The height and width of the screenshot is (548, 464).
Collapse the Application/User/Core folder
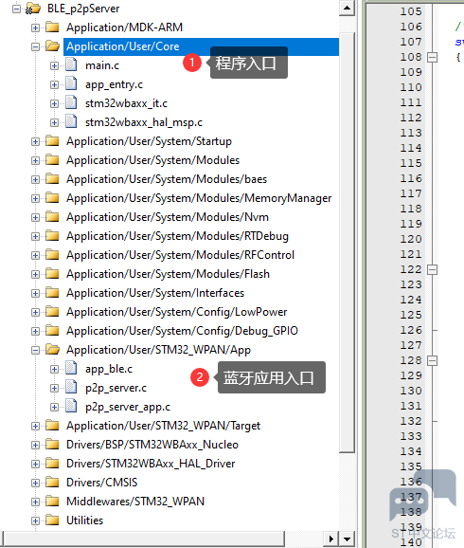(x=35, y=46)
